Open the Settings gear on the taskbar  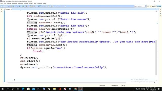point(49,89)
